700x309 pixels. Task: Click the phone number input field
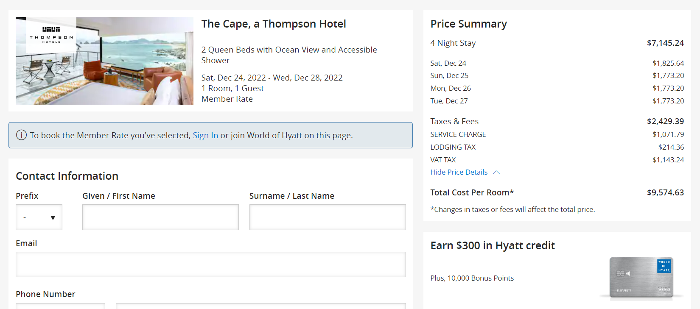(x=261, y=306)
